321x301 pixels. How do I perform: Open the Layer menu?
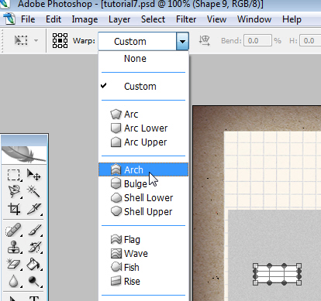pyautogui.click(x=119, y=19)
